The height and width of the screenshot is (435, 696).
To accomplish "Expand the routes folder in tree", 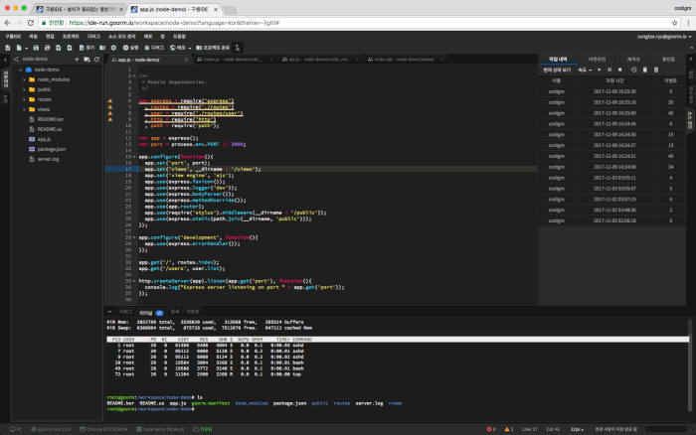I will point(24,99).
